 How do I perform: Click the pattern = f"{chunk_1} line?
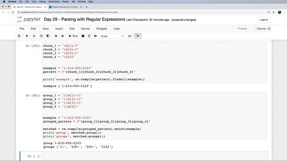(89, 72)
